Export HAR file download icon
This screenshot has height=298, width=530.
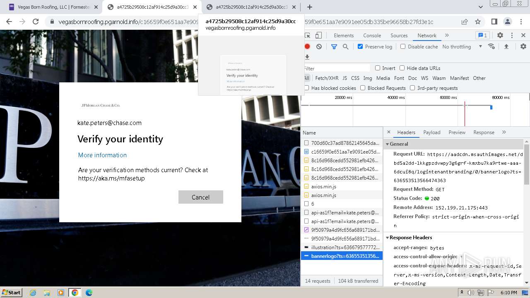point(307,57)
